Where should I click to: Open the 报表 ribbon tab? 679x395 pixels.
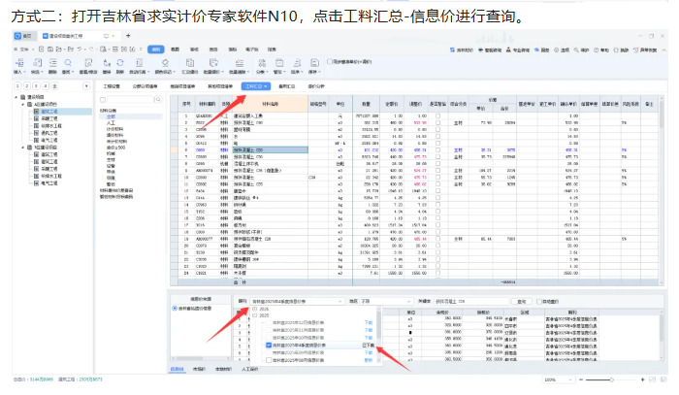[272, 49]
